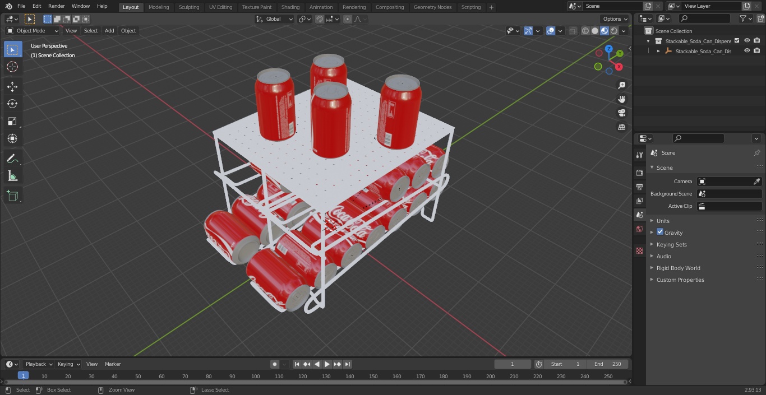Jump to timeline start frame

coord(297,364)
